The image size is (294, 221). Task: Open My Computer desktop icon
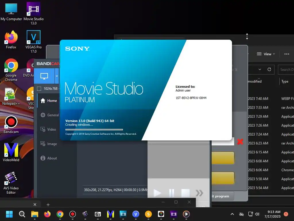tap(11, 12)
